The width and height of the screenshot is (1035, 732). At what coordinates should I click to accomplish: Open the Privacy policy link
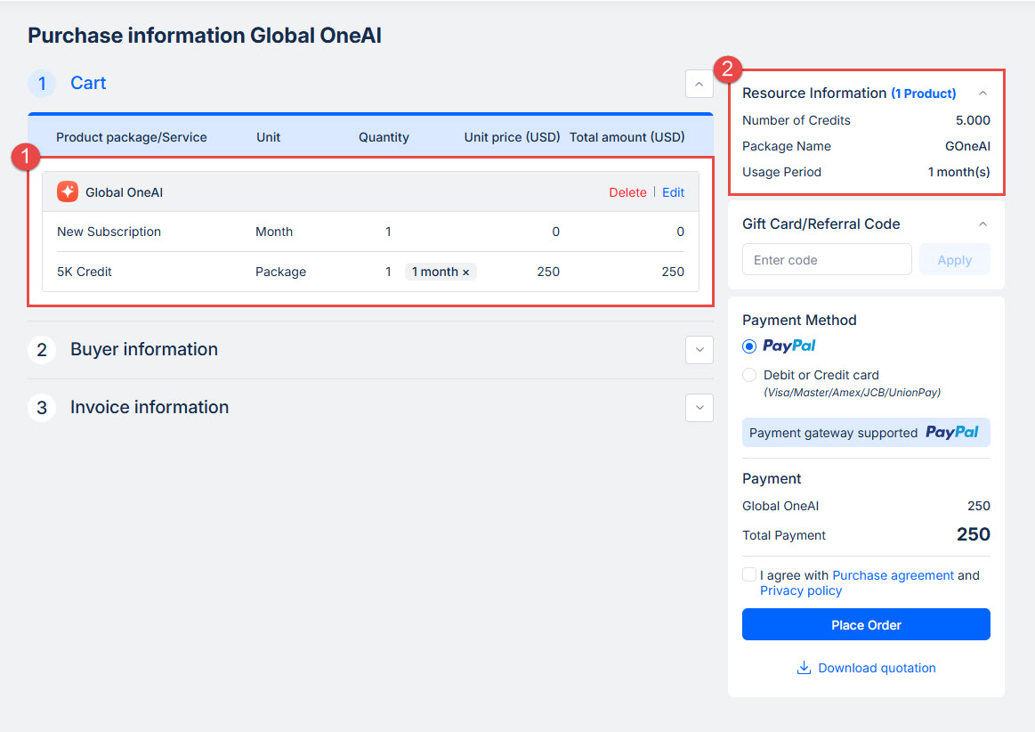[800, 590]
